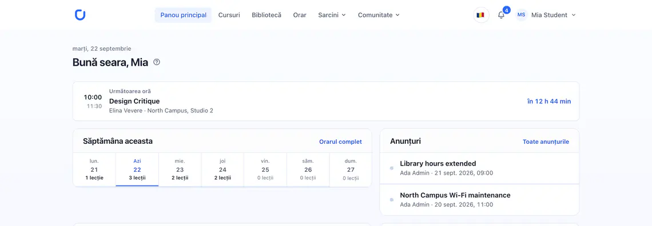Expand the Comunitate menu dropdown
Screen dimensions: 652x226
pos(379,15)
